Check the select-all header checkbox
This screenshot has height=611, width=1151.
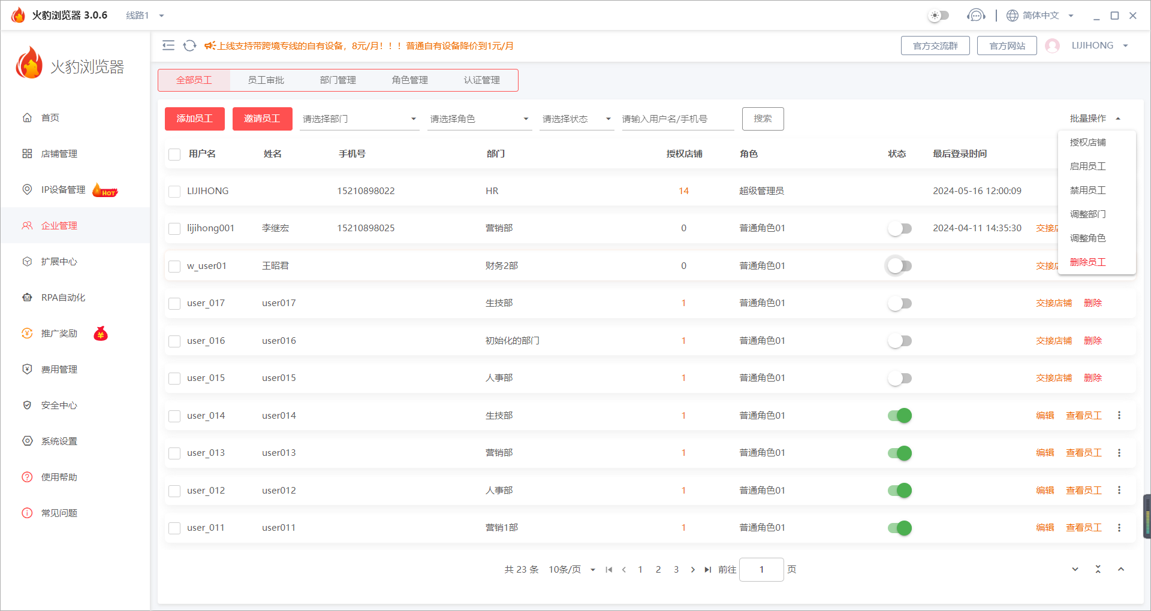tap(174, 155)
